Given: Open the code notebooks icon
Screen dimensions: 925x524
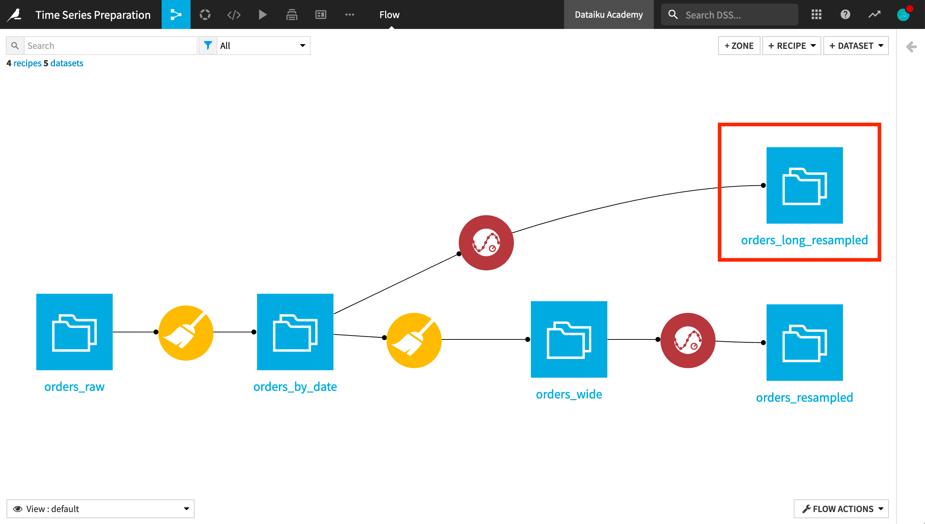Looking at the screenshot, I should 234,14.
